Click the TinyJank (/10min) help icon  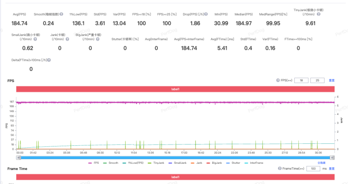tap(319, 14)
